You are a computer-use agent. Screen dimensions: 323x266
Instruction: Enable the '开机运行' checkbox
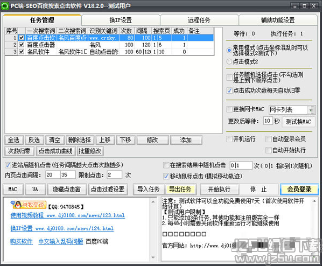(x=229, y=139)
